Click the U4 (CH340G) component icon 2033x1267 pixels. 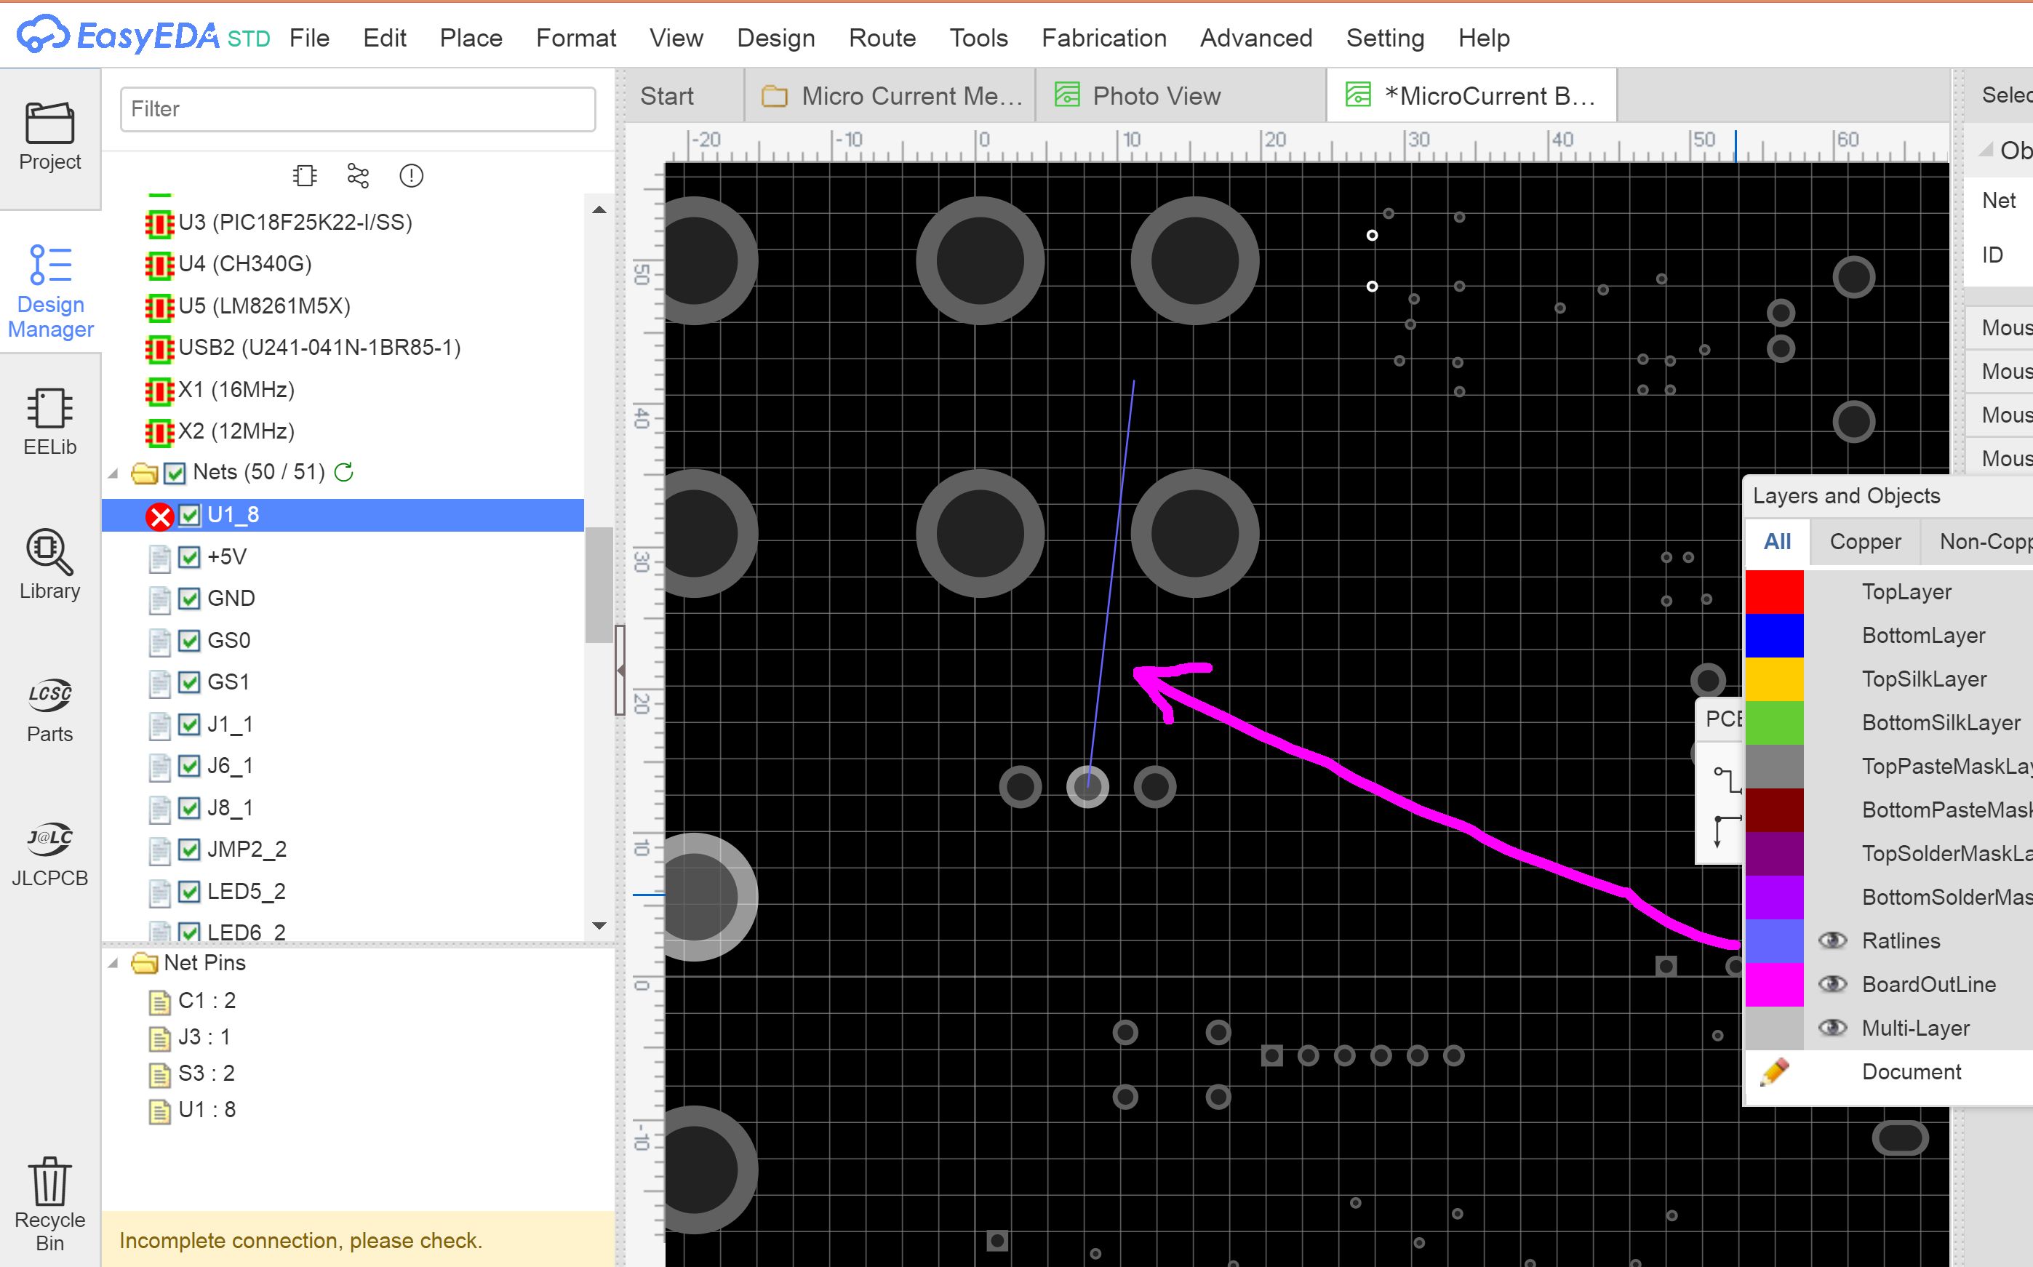(x=159, y=265)
